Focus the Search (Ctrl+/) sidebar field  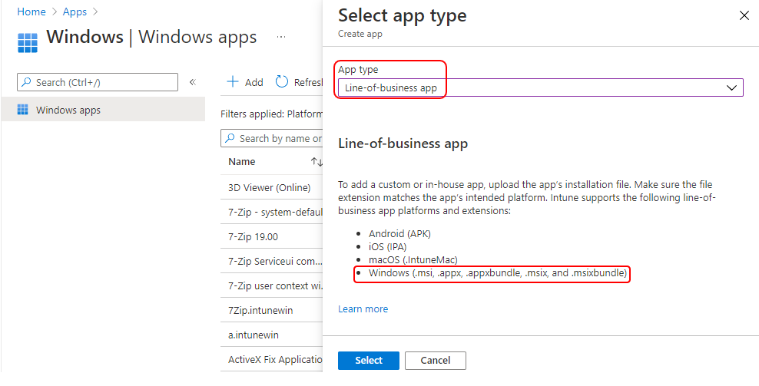click(98, 82)
